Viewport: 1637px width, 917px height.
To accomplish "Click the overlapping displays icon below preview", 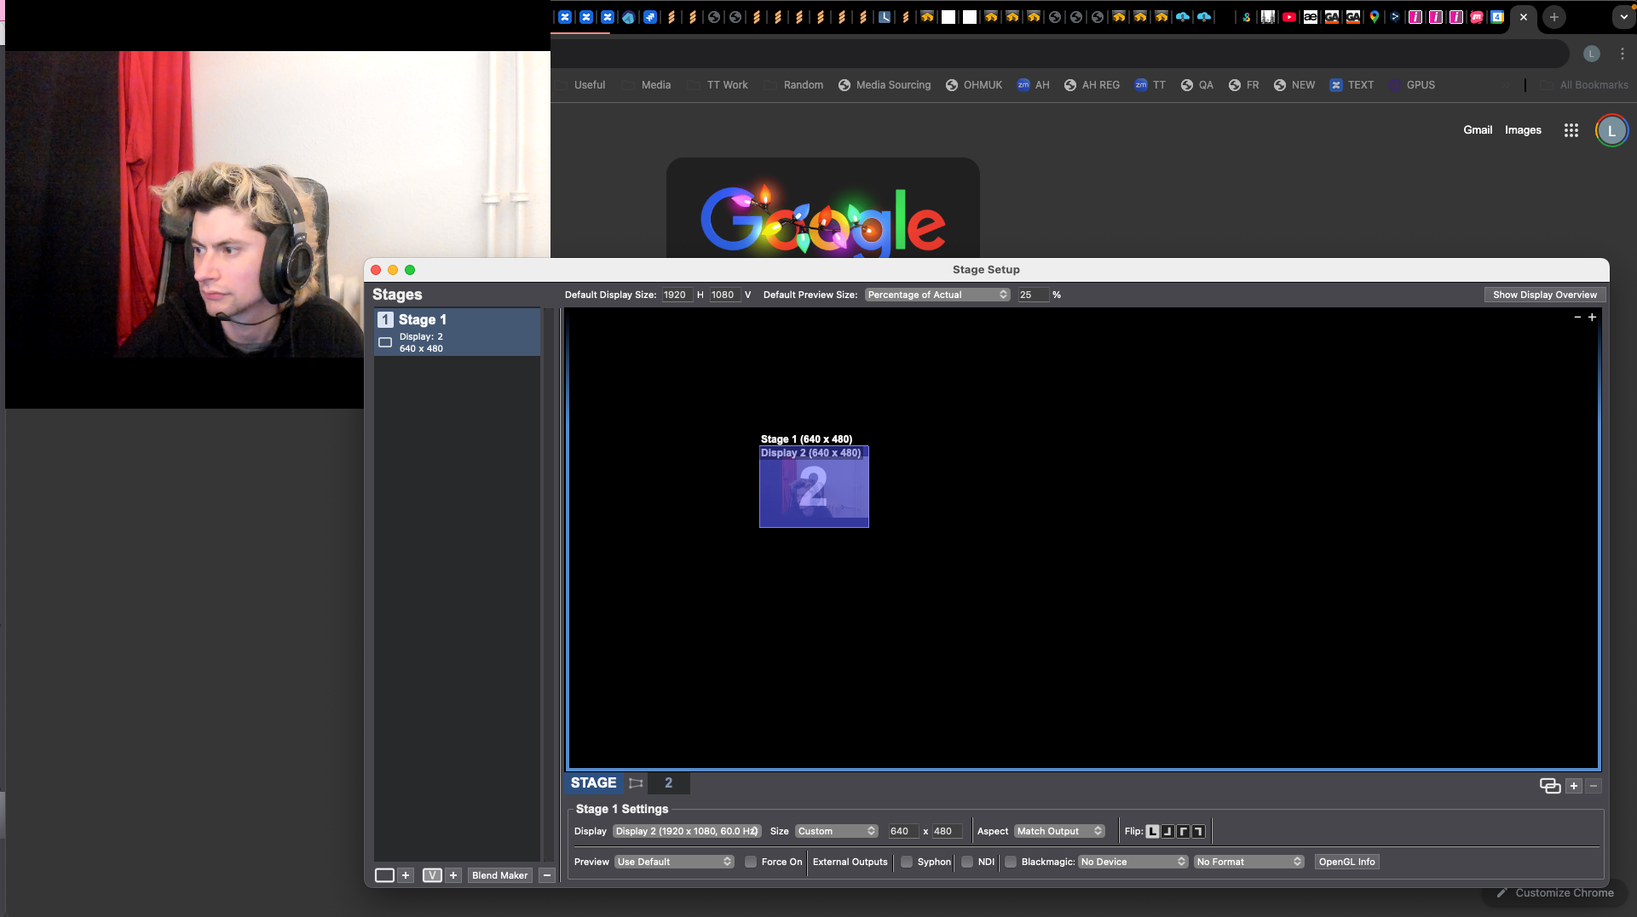I will pos(1549,786).
